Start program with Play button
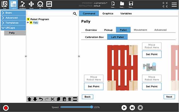179x112 pixels. coord(124,108)
